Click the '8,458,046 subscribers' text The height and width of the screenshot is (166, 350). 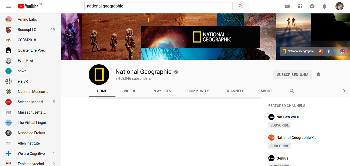click(x=133, y=78)
